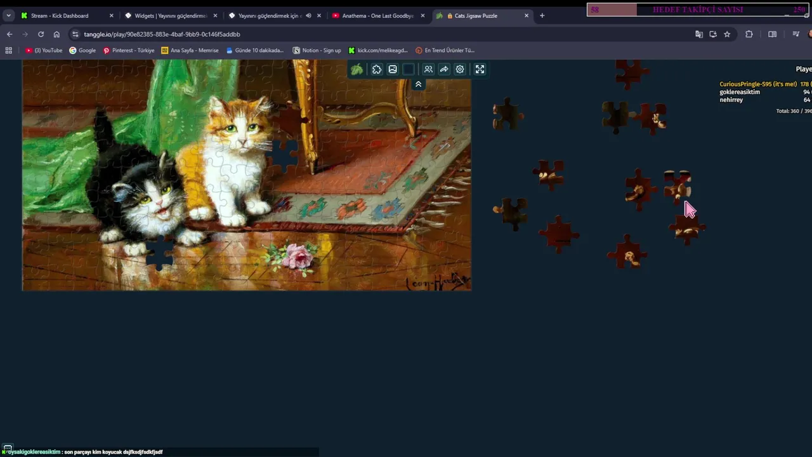Show the puzzle preview image icon
This screenshot has height=457, width=812.
pyautogui.click(x=393, y=69)
